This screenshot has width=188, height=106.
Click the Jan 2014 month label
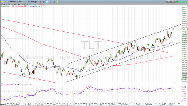(77, 105)
